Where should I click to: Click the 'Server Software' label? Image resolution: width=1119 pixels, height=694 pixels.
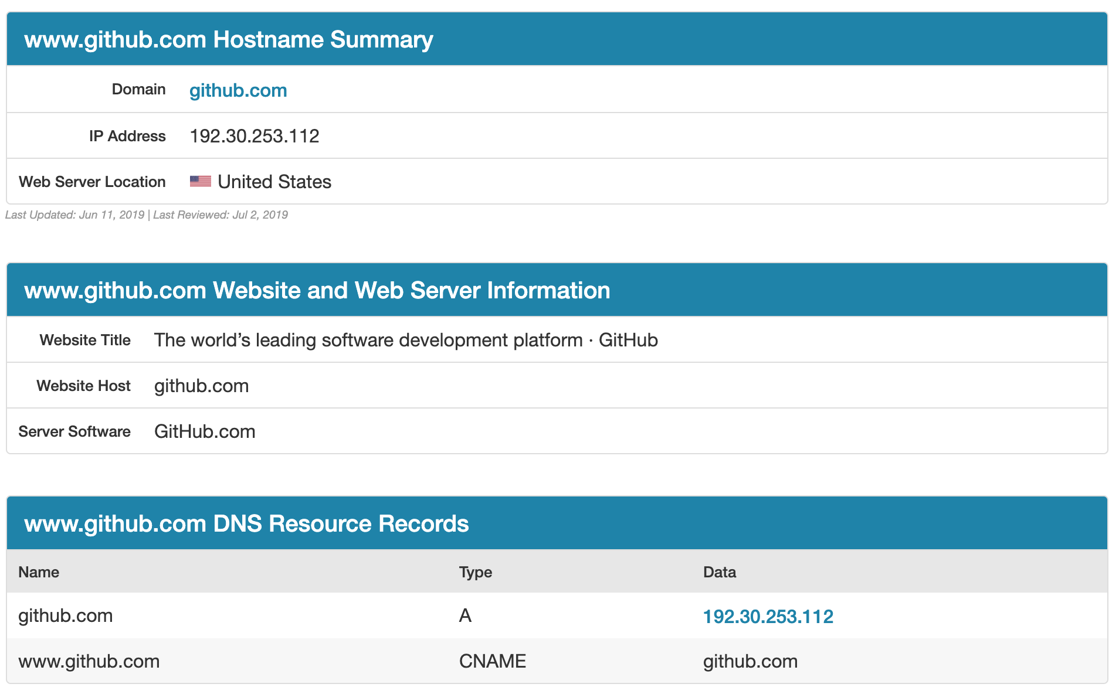pyautogui.click(x=74, y=431)
